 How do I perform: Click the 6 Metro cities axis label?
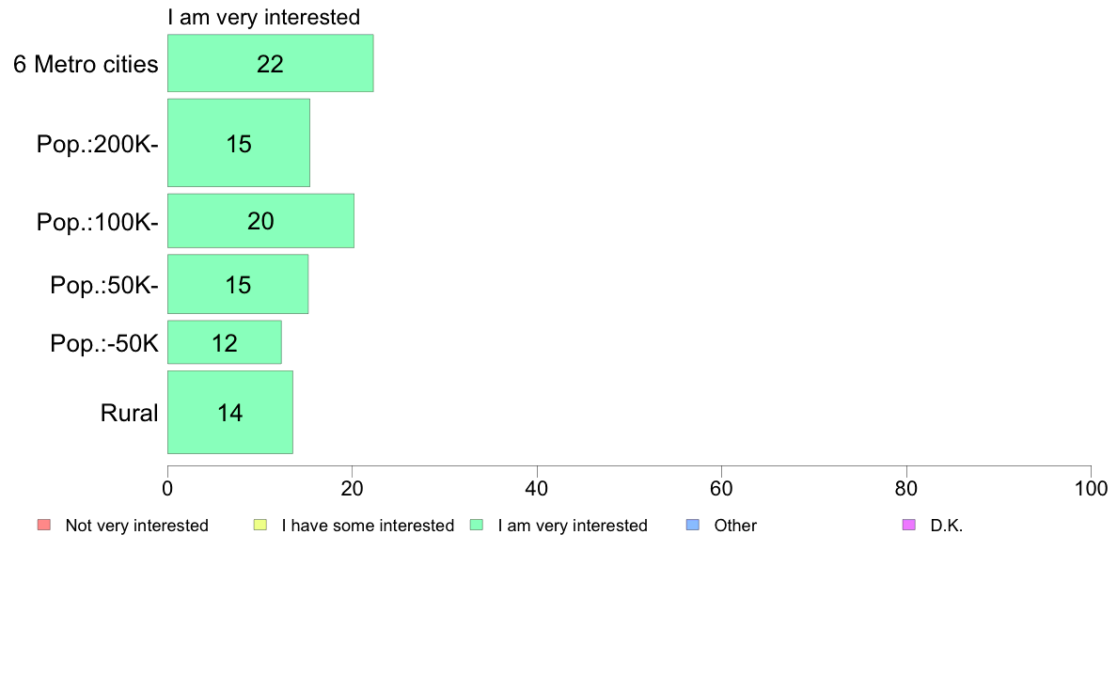click(86, 65)
